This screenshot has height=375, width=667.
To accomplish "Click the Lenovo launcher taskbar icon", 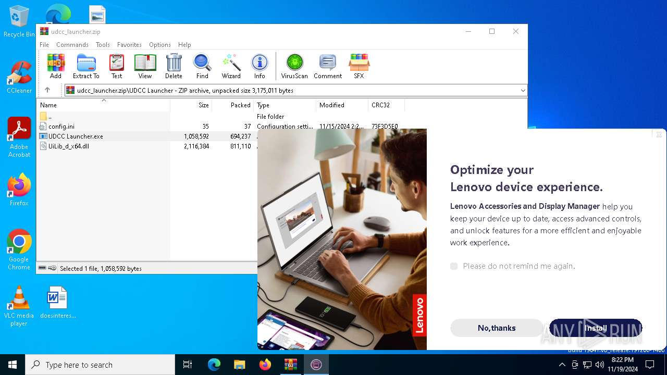I will click(x=316, y=365).
